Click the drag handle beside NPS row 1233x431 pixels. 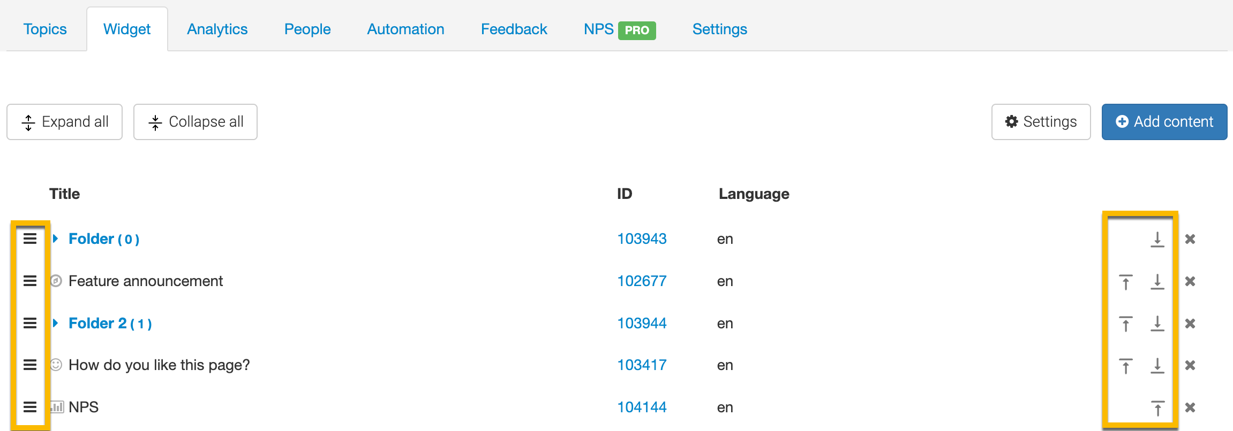tap(30, 407)
